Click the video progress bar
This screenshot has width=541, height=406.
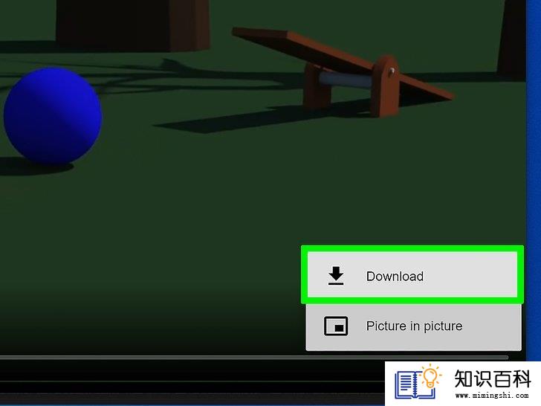tap(254, 358)
